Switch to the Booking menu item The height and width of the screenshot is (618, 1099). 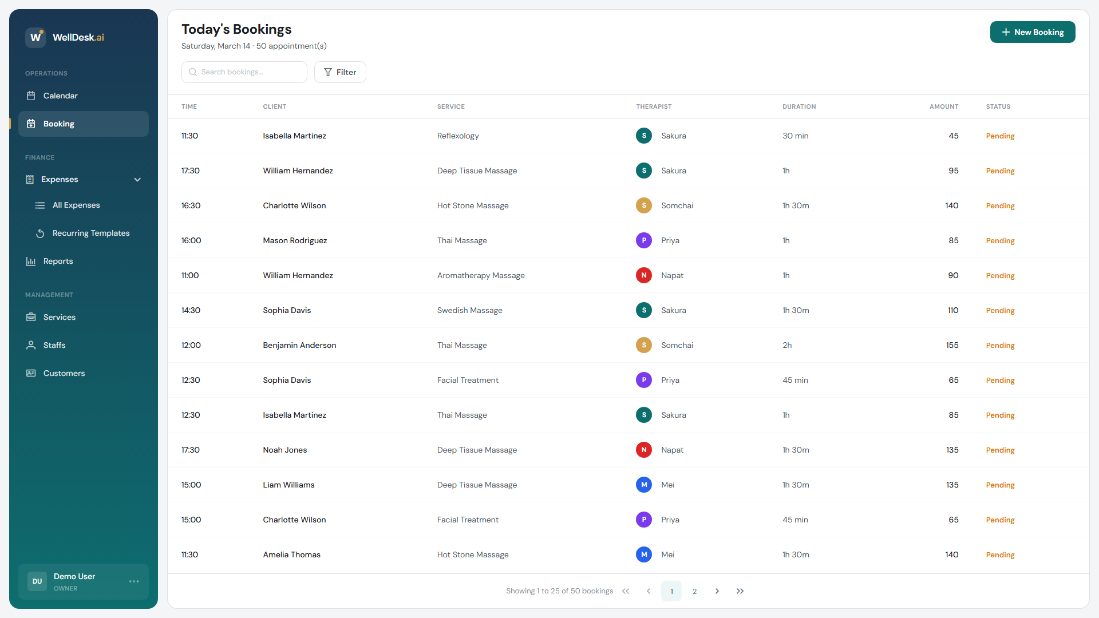click(x=59, y=124)
